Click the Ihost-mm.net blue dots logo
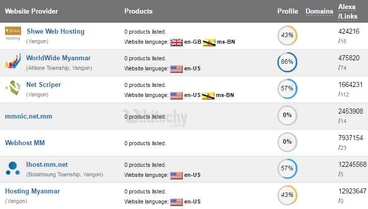Viewport: 368px width, 209px height. (x=13, y=168)
